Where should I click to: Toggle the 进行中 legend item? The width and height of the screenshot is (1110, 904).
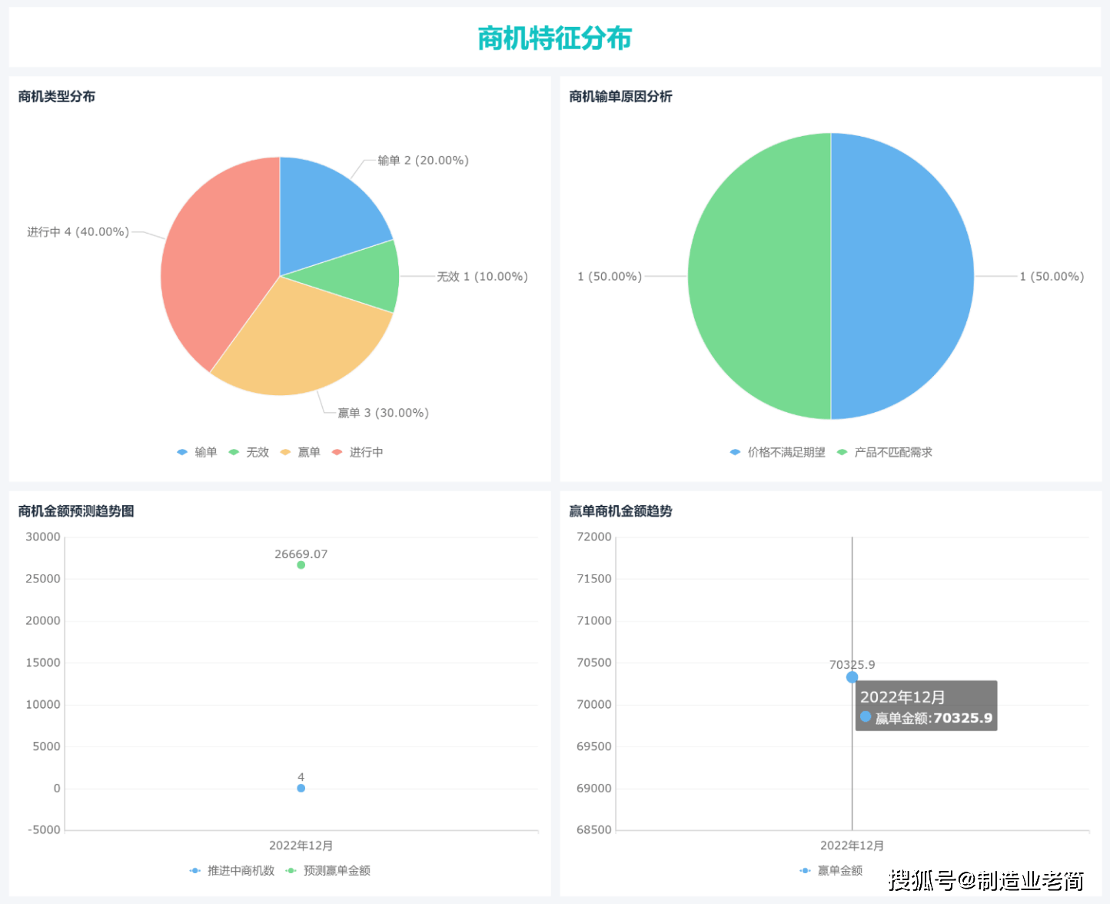357,452
